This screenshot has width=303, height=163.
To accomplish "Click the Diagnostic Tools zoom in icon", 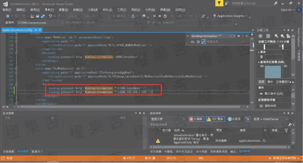I will pyautogui.click(x=276, y=36).
